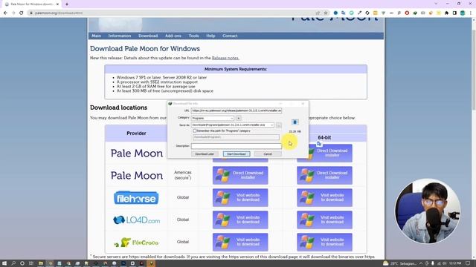Toggle the browser side panel icon
476x267 pixels.
(x=454, y=13)
